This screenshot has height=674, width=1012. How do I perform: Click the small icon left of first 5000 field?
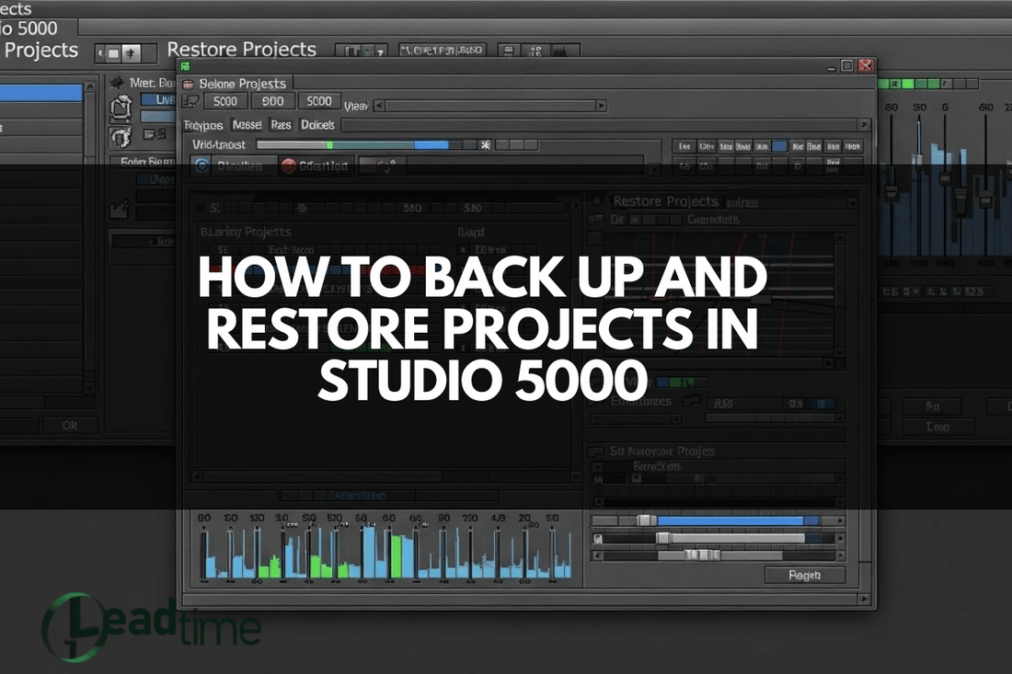[190, 102]
